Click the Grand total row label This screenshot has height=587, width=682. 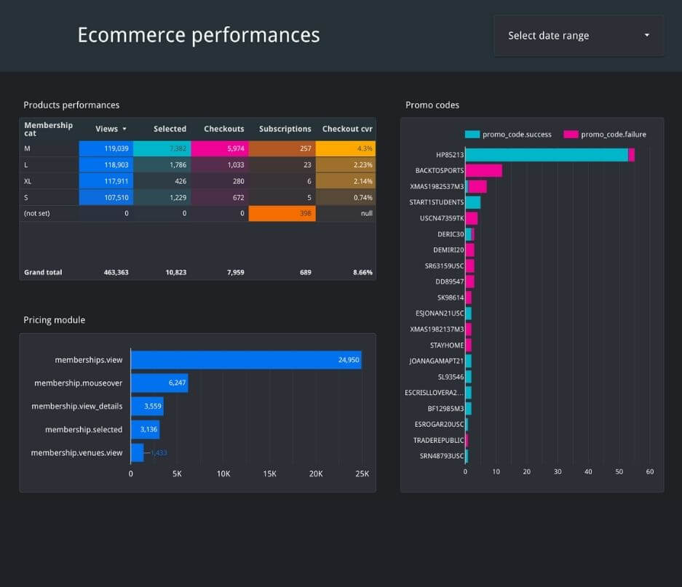tap(43, 272)
